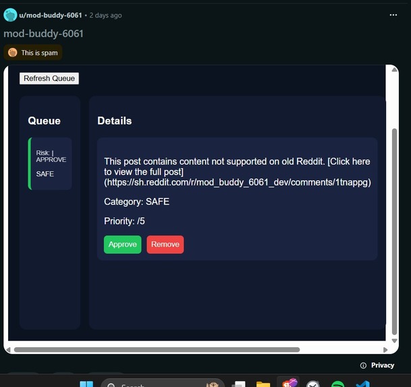Open Spotify from the taskbar
Image resolution: width=411 pixels, height=387 pixels.
pyautogui.click(x=337, y=384)
